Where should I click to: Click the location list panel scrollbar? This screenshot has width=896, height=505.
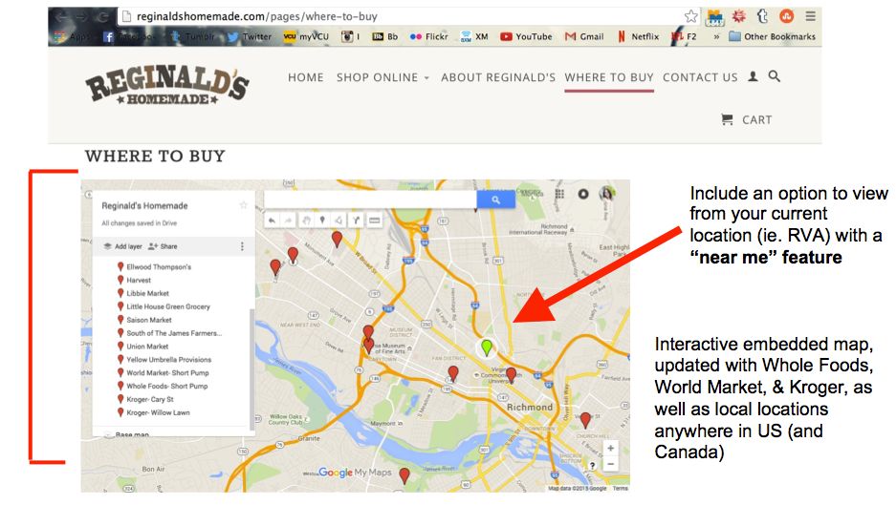click(x=252, y=368)
